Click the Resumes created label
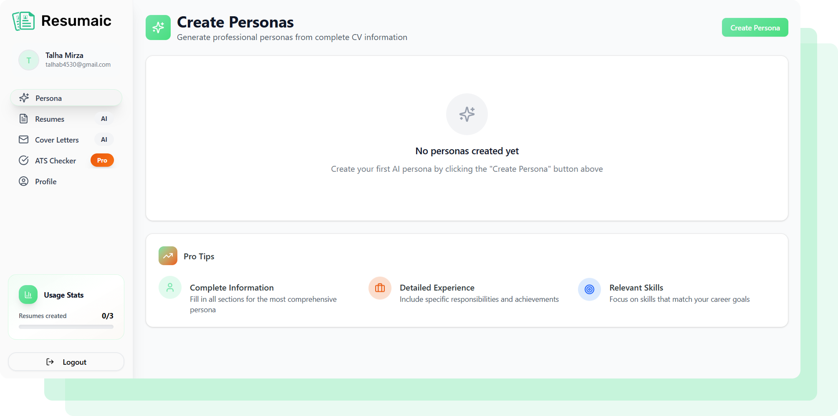The width and height of the screenshot is (838, 416). pos(43,316)
